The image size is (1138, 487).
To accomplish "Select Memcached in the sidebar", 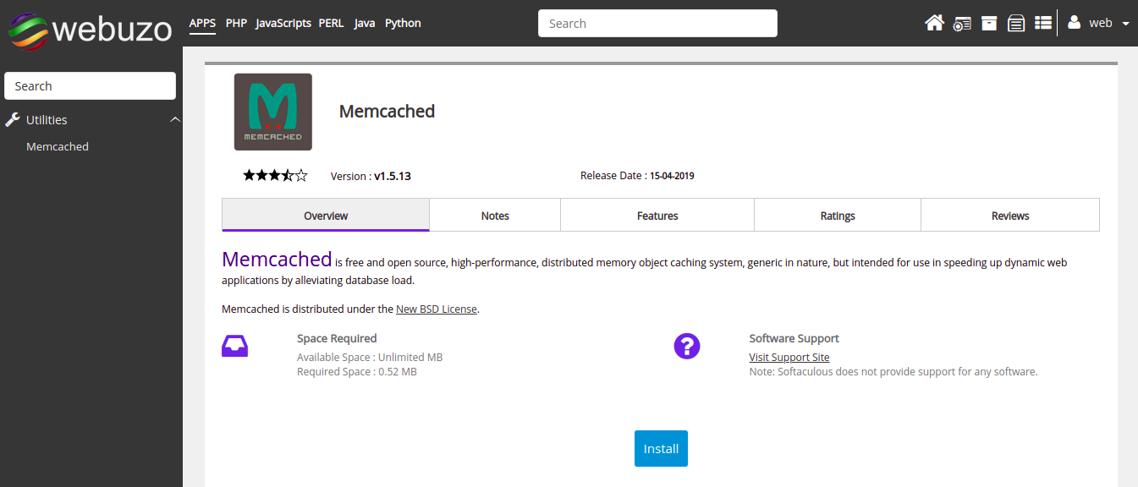I will 58,146.
